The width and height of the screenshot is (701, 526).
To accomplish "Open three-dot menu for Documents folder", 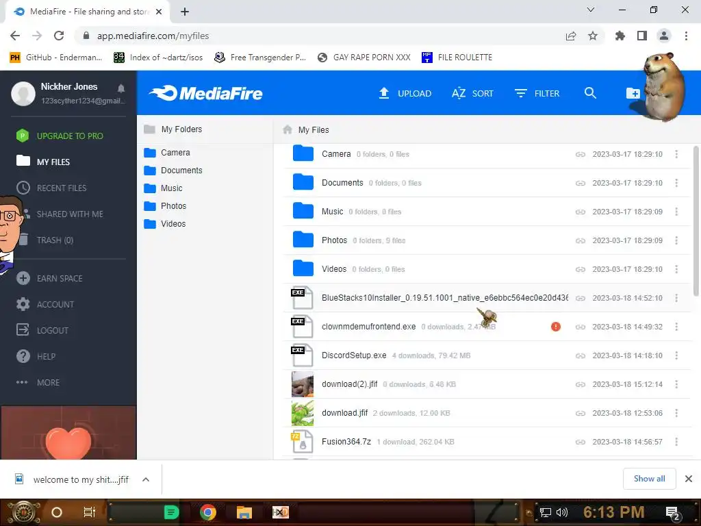I will click(x=676, y=183).
